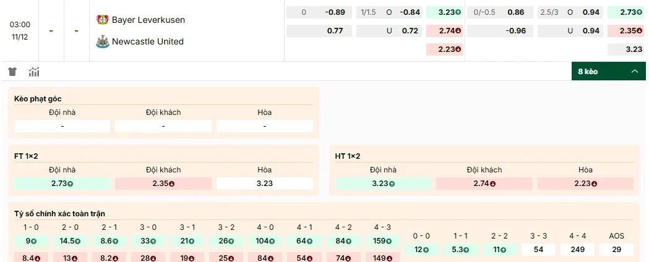
Task: Click Kèo phạt góc Đội khách cell
Action: [x=163, y=126]
